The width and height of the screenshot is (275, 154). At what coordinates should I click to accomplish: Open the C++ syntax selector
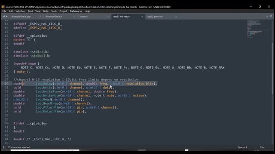tap(262, 147)
